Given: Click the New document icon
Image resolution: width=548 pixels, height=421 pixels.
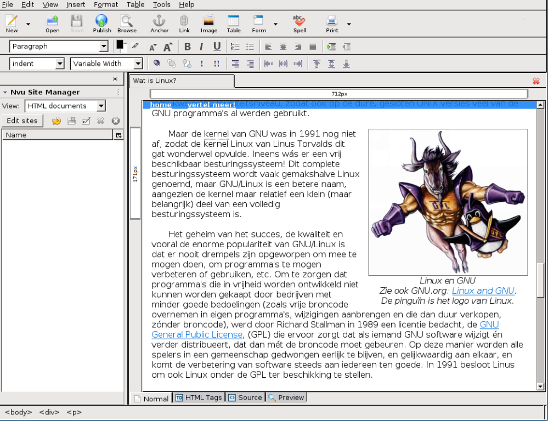Looking at the screenshot, I should pos(12,24).
